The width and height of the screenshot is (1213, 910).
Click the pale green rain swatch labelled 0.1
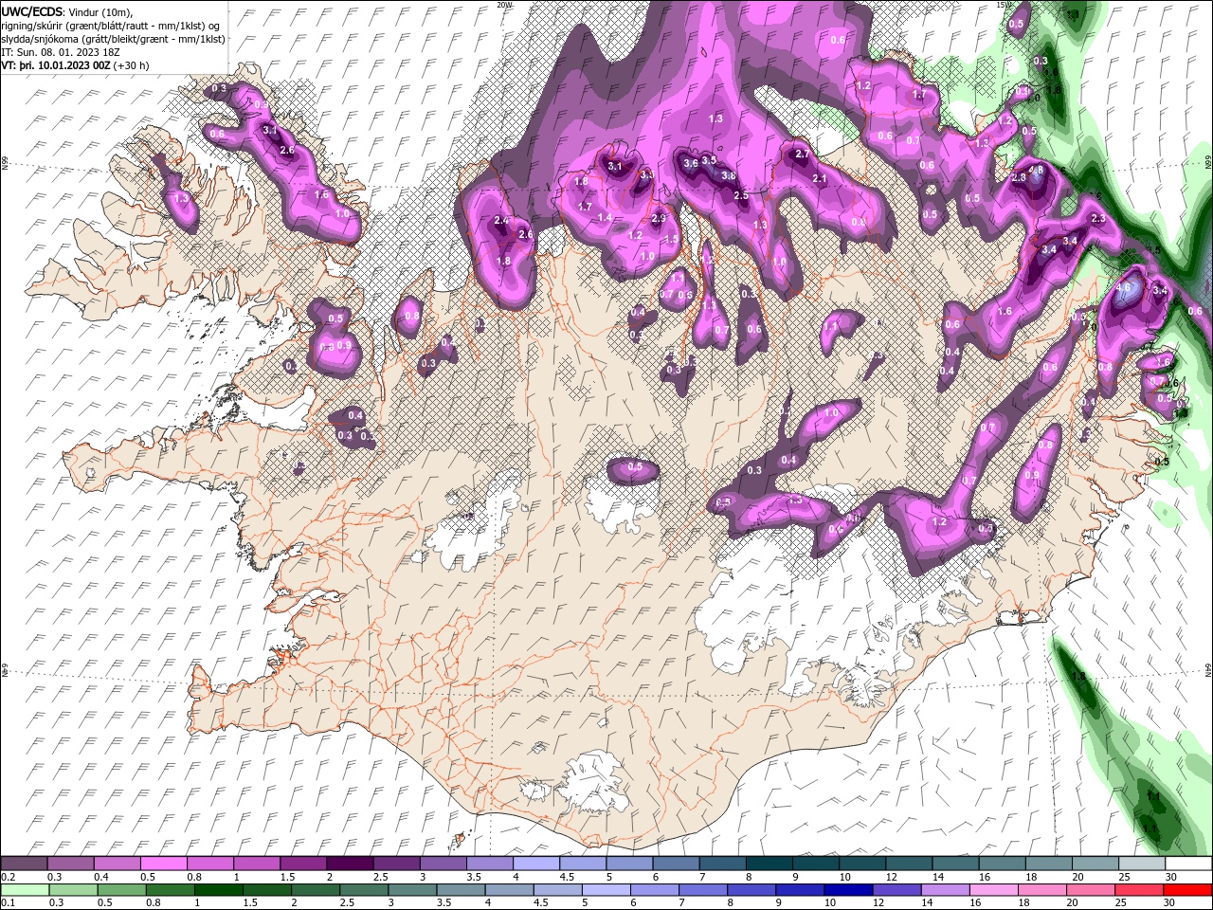coord(25,890)
